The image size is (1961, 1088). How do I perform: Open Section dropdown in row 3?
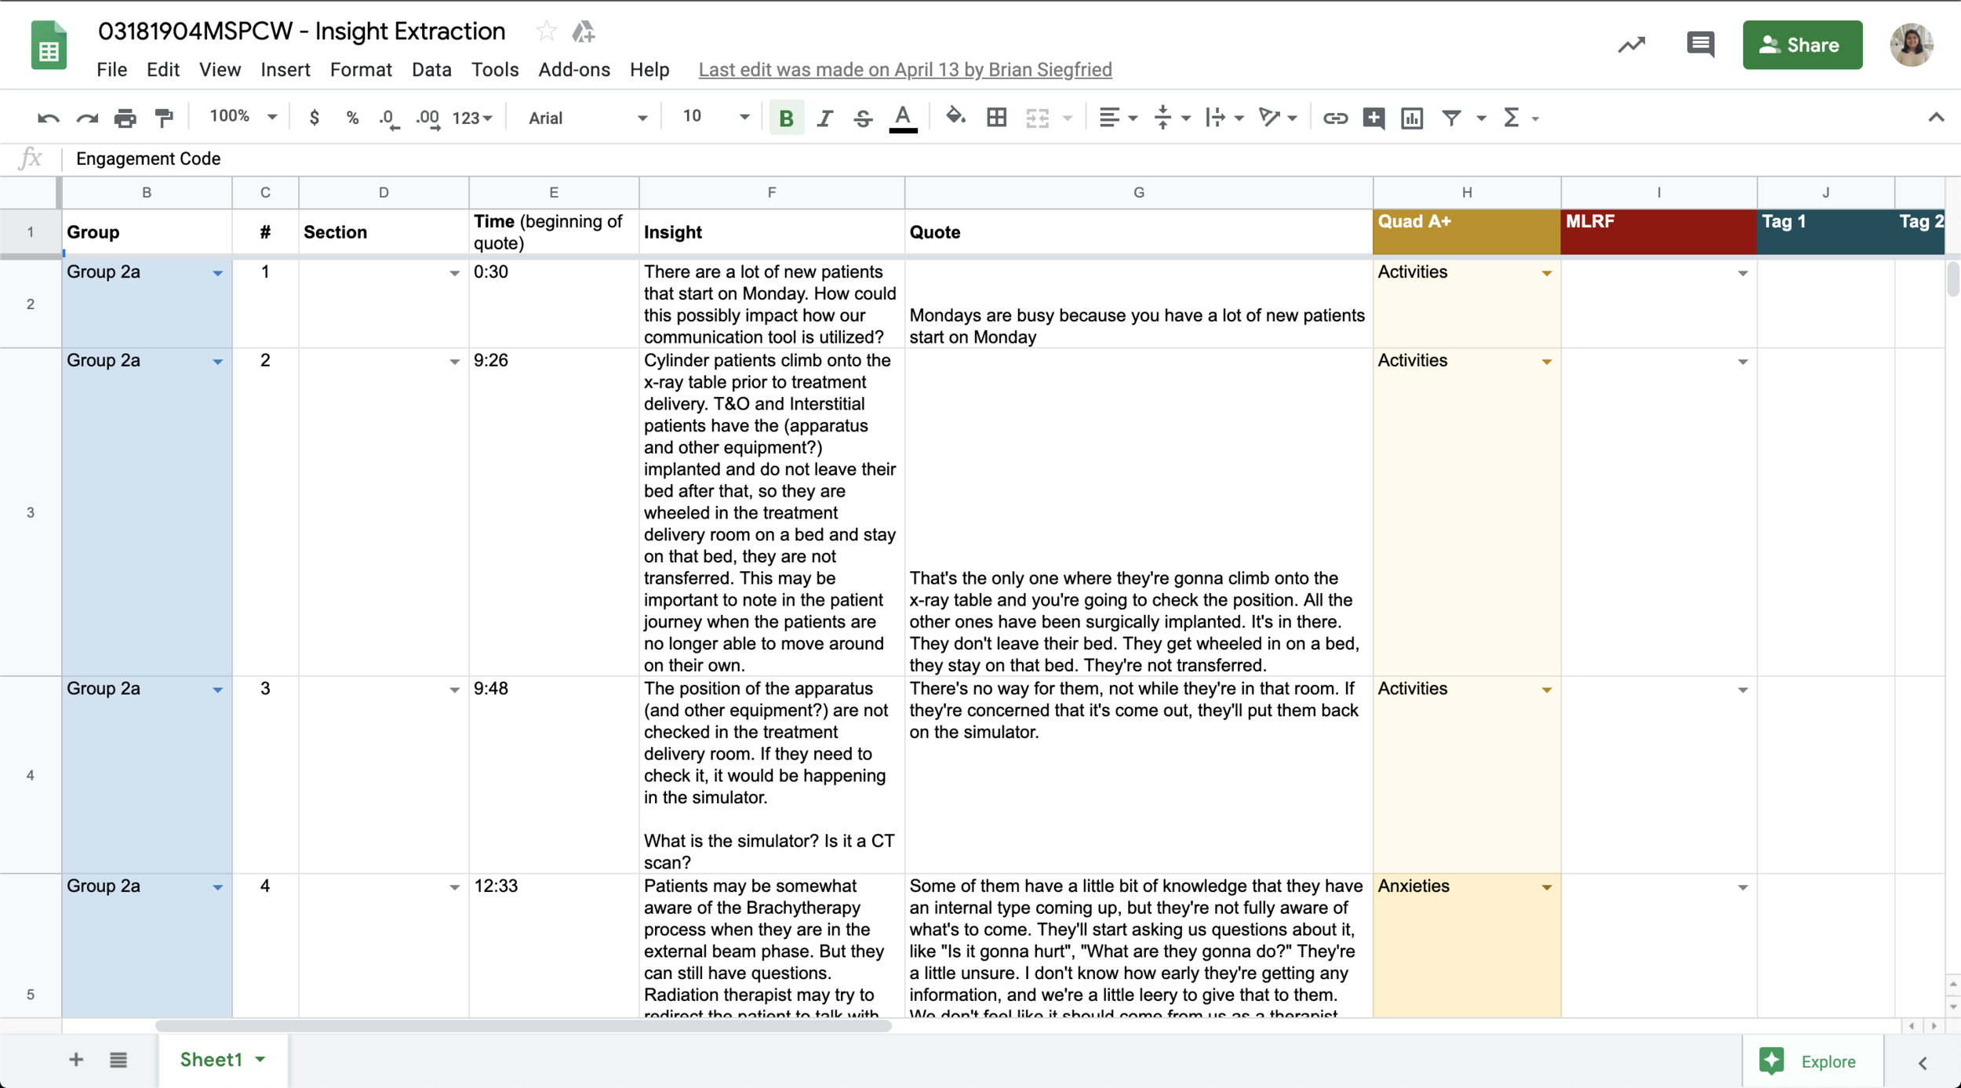(454, 362)
